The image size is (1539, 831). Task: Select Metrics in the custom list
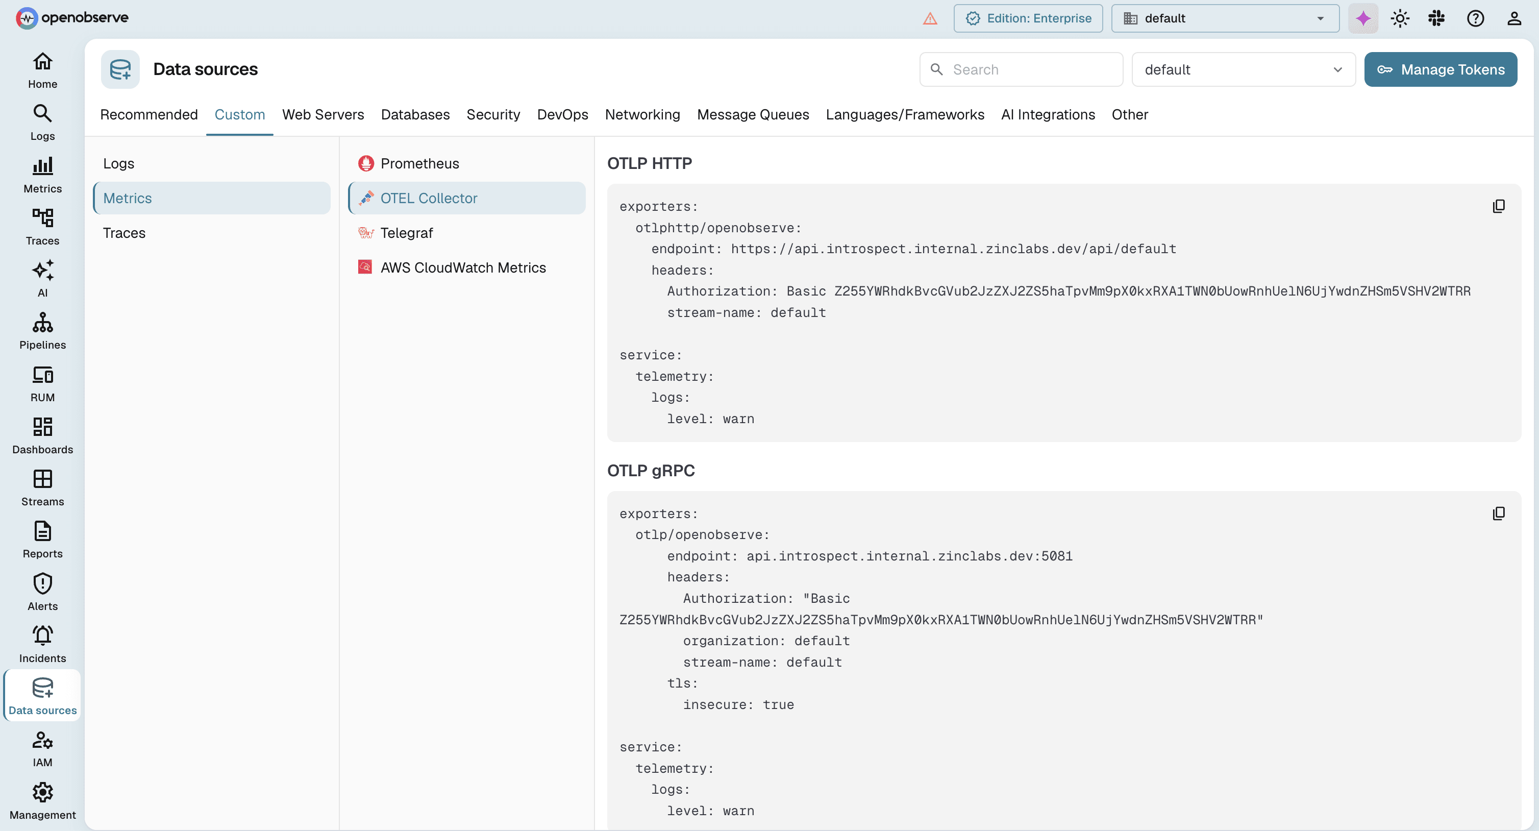(211, 199)
